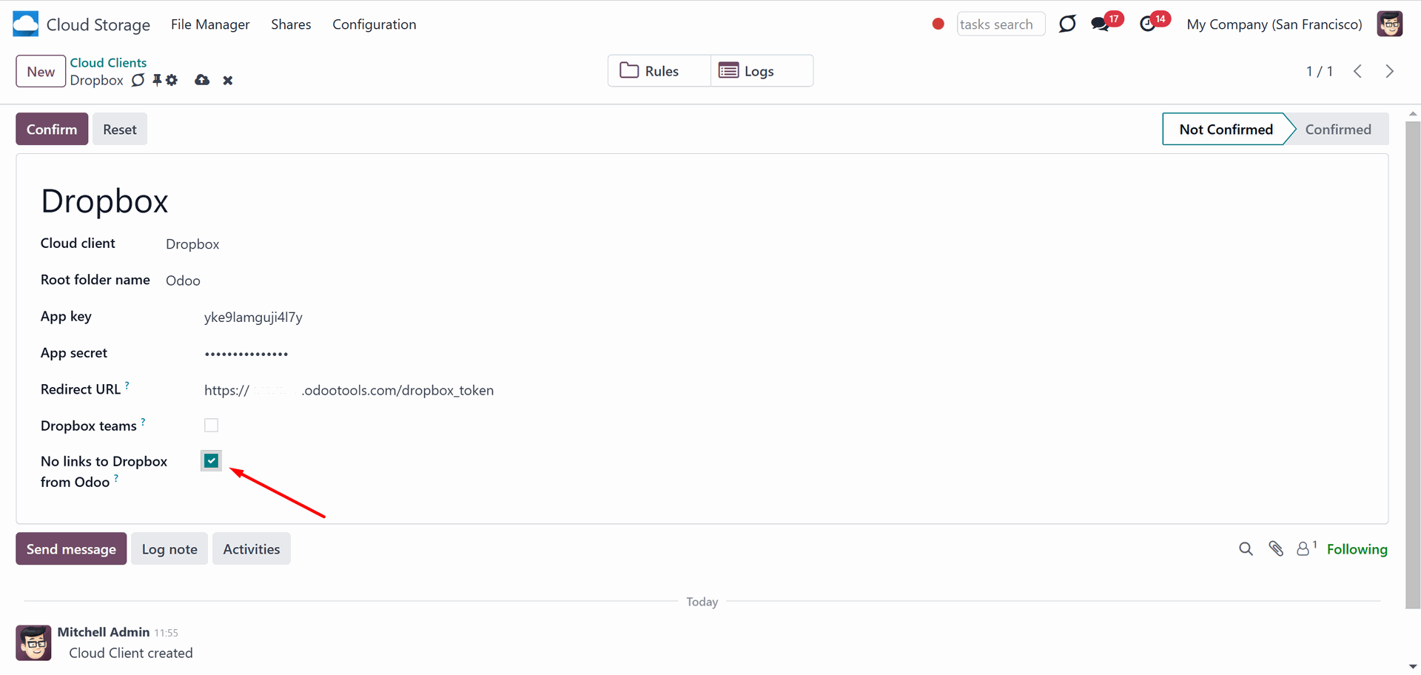Click the App secret password field
Viewport: 1421px width, 675px height.
pyautogui.click(x=246, y=354)
